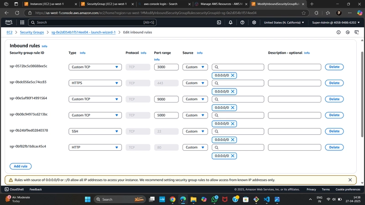The height and width of the screenshot is (205, 365).
Task: Open Visual Studio Code from taskbar
Action: click(x=267, y=200)
